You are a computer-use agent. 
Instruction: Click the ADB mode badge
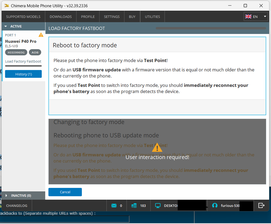coord(35,53)
